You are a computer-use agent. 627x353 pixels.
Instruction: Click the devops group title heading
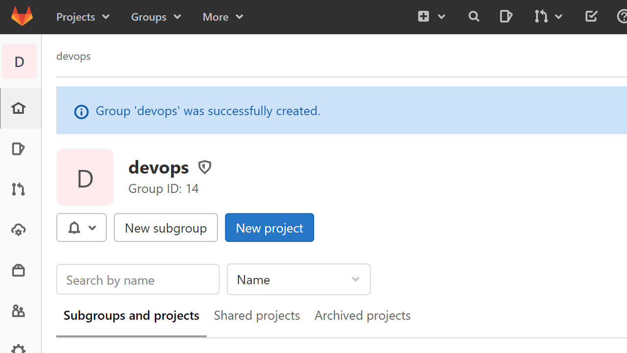(159, 167)
